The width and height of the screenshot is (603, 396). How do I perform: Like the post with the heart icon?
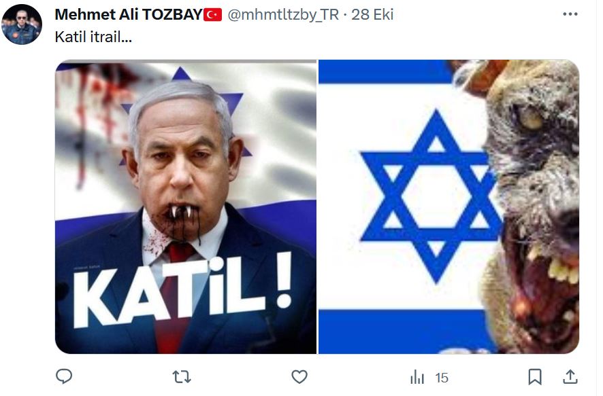pos(299,377)
